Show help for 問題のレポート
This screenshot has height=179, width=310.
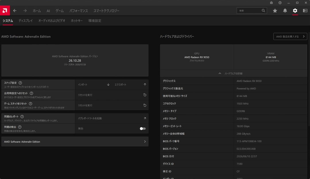pyautogui.click(x=22, y=116)
